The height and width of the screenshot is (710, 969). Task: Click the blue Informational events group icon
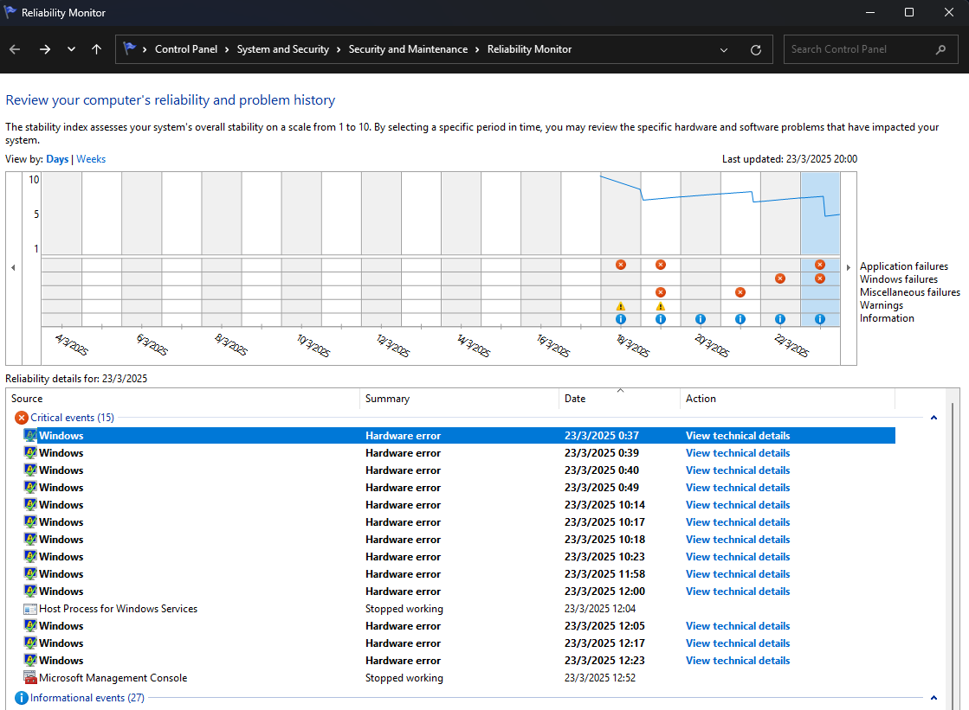pos(22,698)
